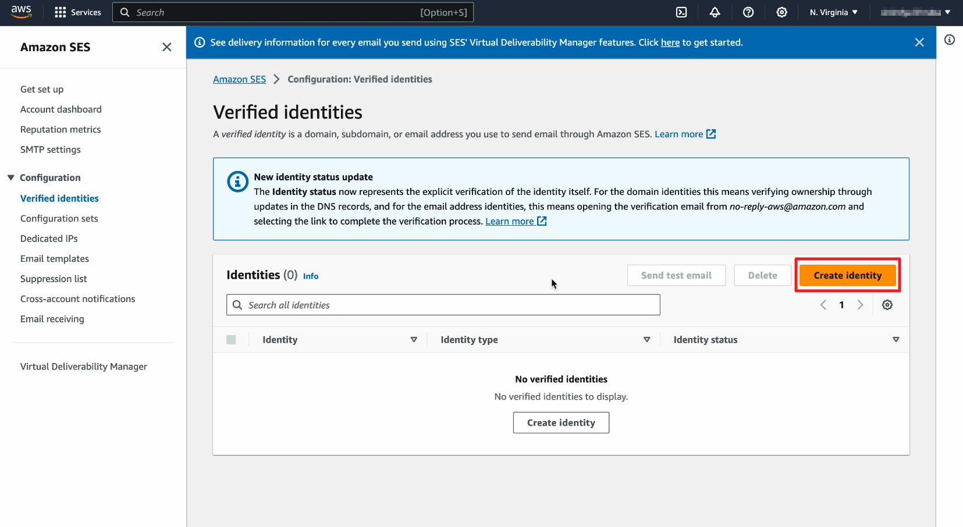Click the AWS logo home icon

(x=22, y=12)
